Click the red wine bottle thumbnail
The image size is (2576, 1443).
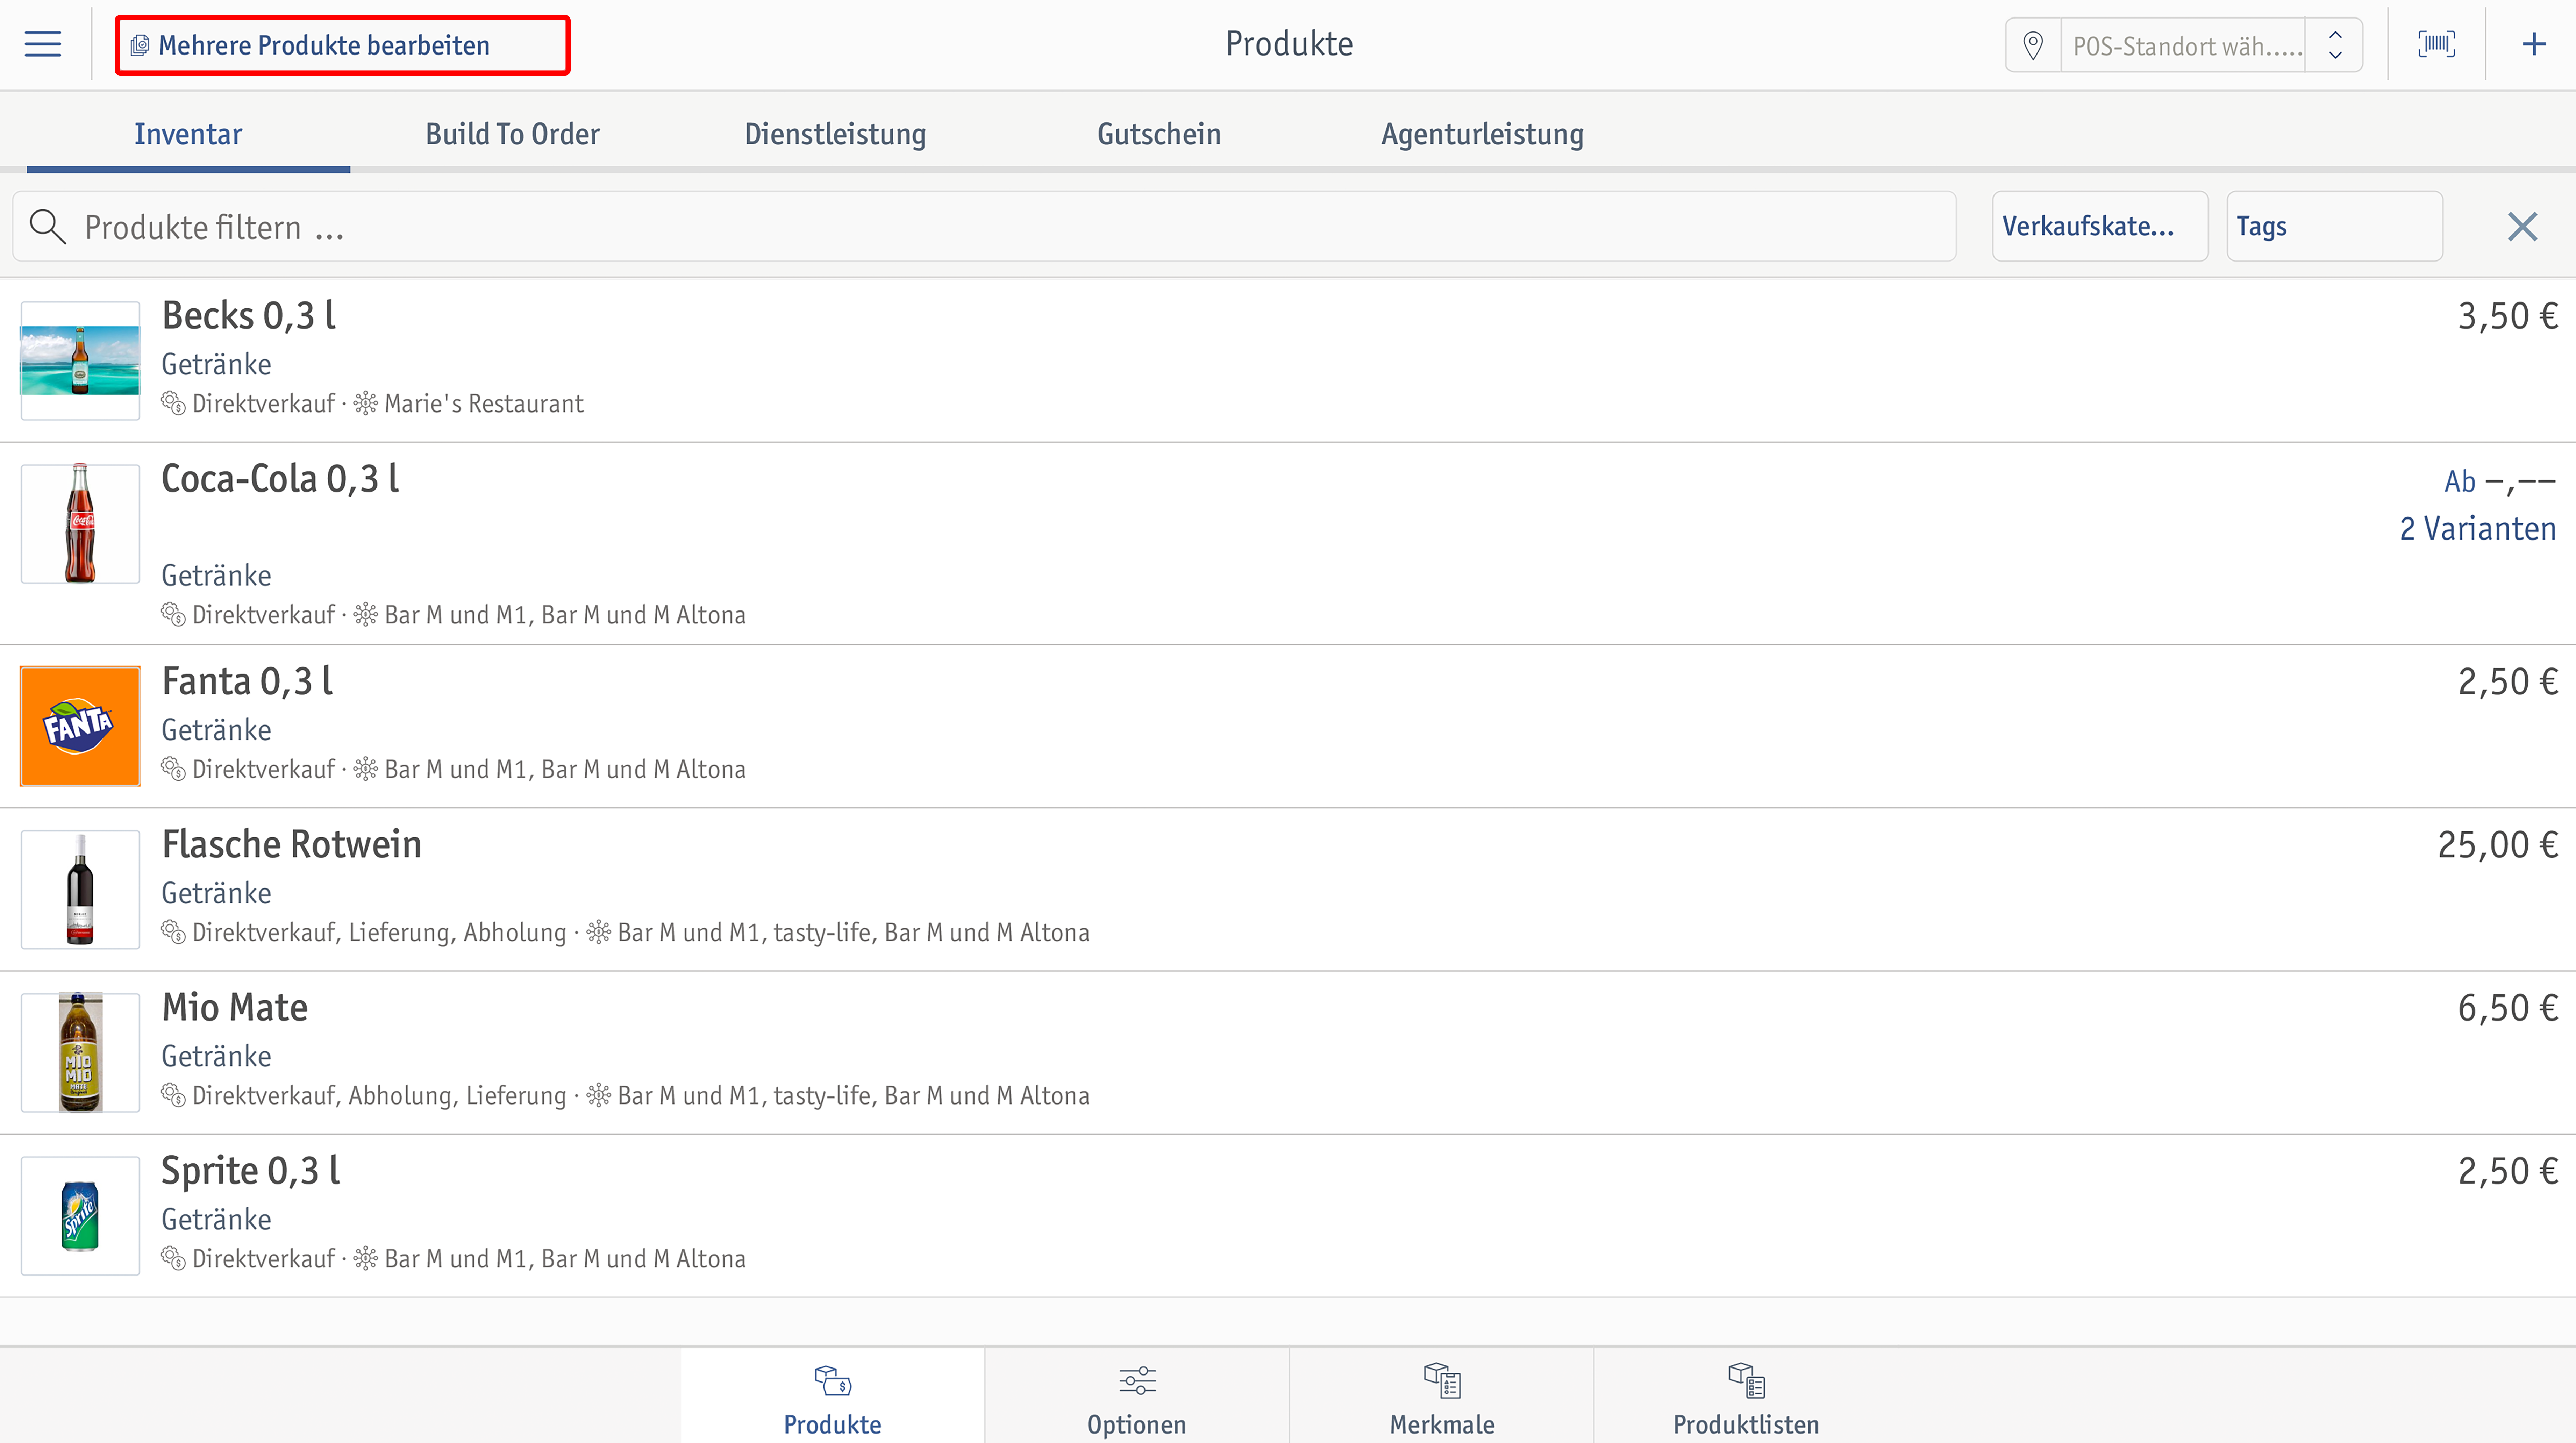pyautogui.click(x=80, y=889)
